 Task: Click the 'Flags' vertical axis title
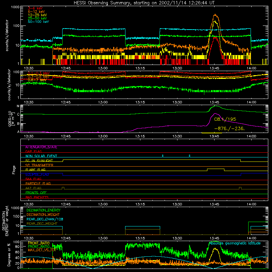pos(14,170)
